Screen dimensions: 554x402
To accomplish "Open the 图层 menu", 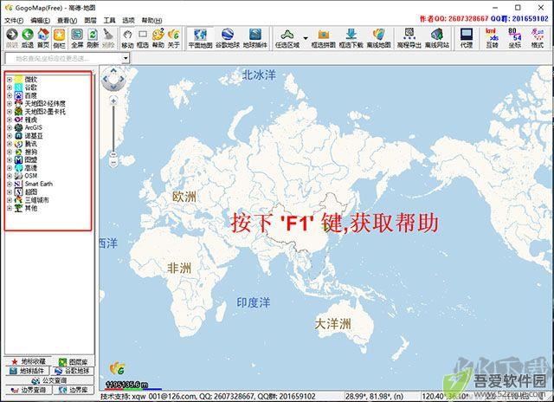I will (x=90, y=21).
